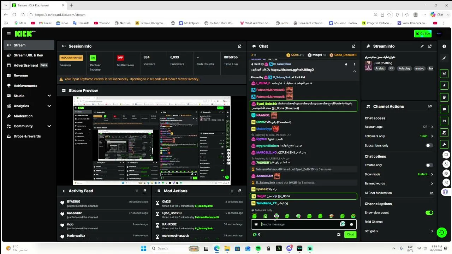Expand the Analytics sidebar section

(x=49, y=106)
